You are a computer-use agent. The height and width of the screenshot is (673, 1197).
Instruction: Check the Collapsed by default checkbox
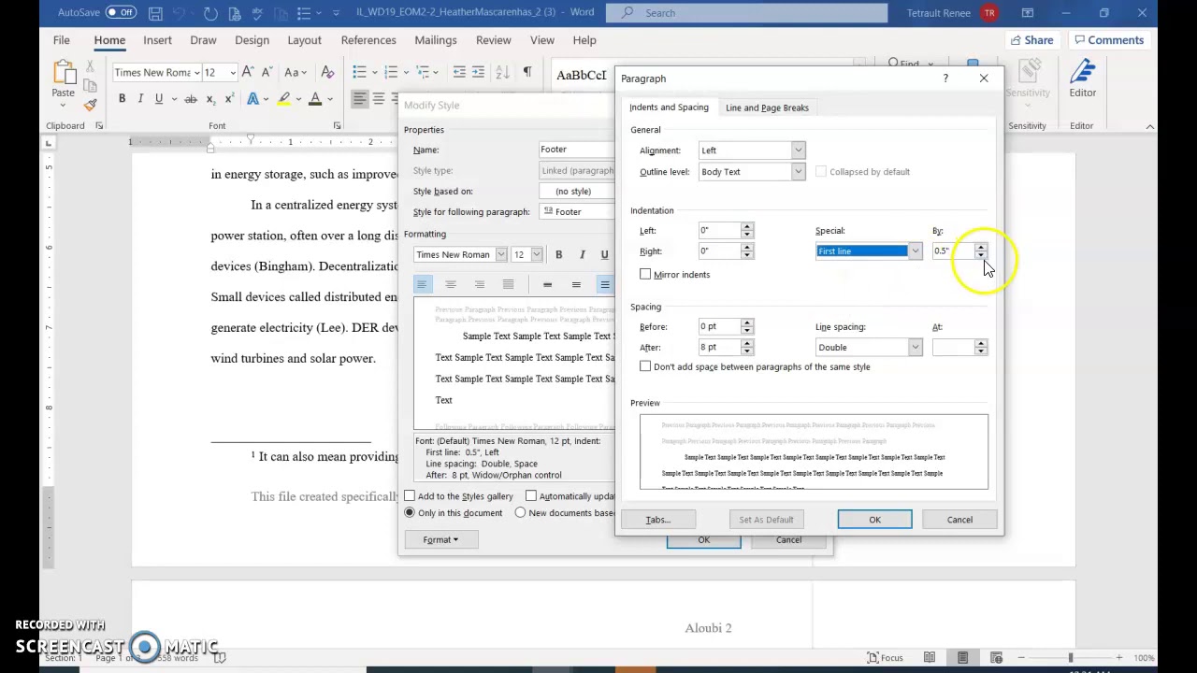[821, 171]
